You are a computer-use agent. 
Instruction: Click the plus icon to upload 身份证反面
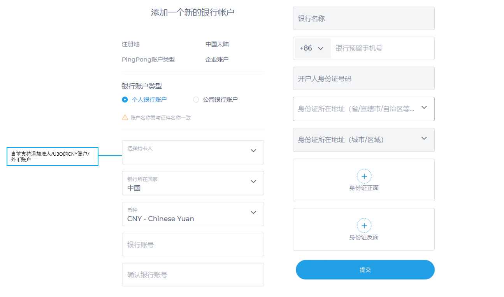[x=364, y=225]
